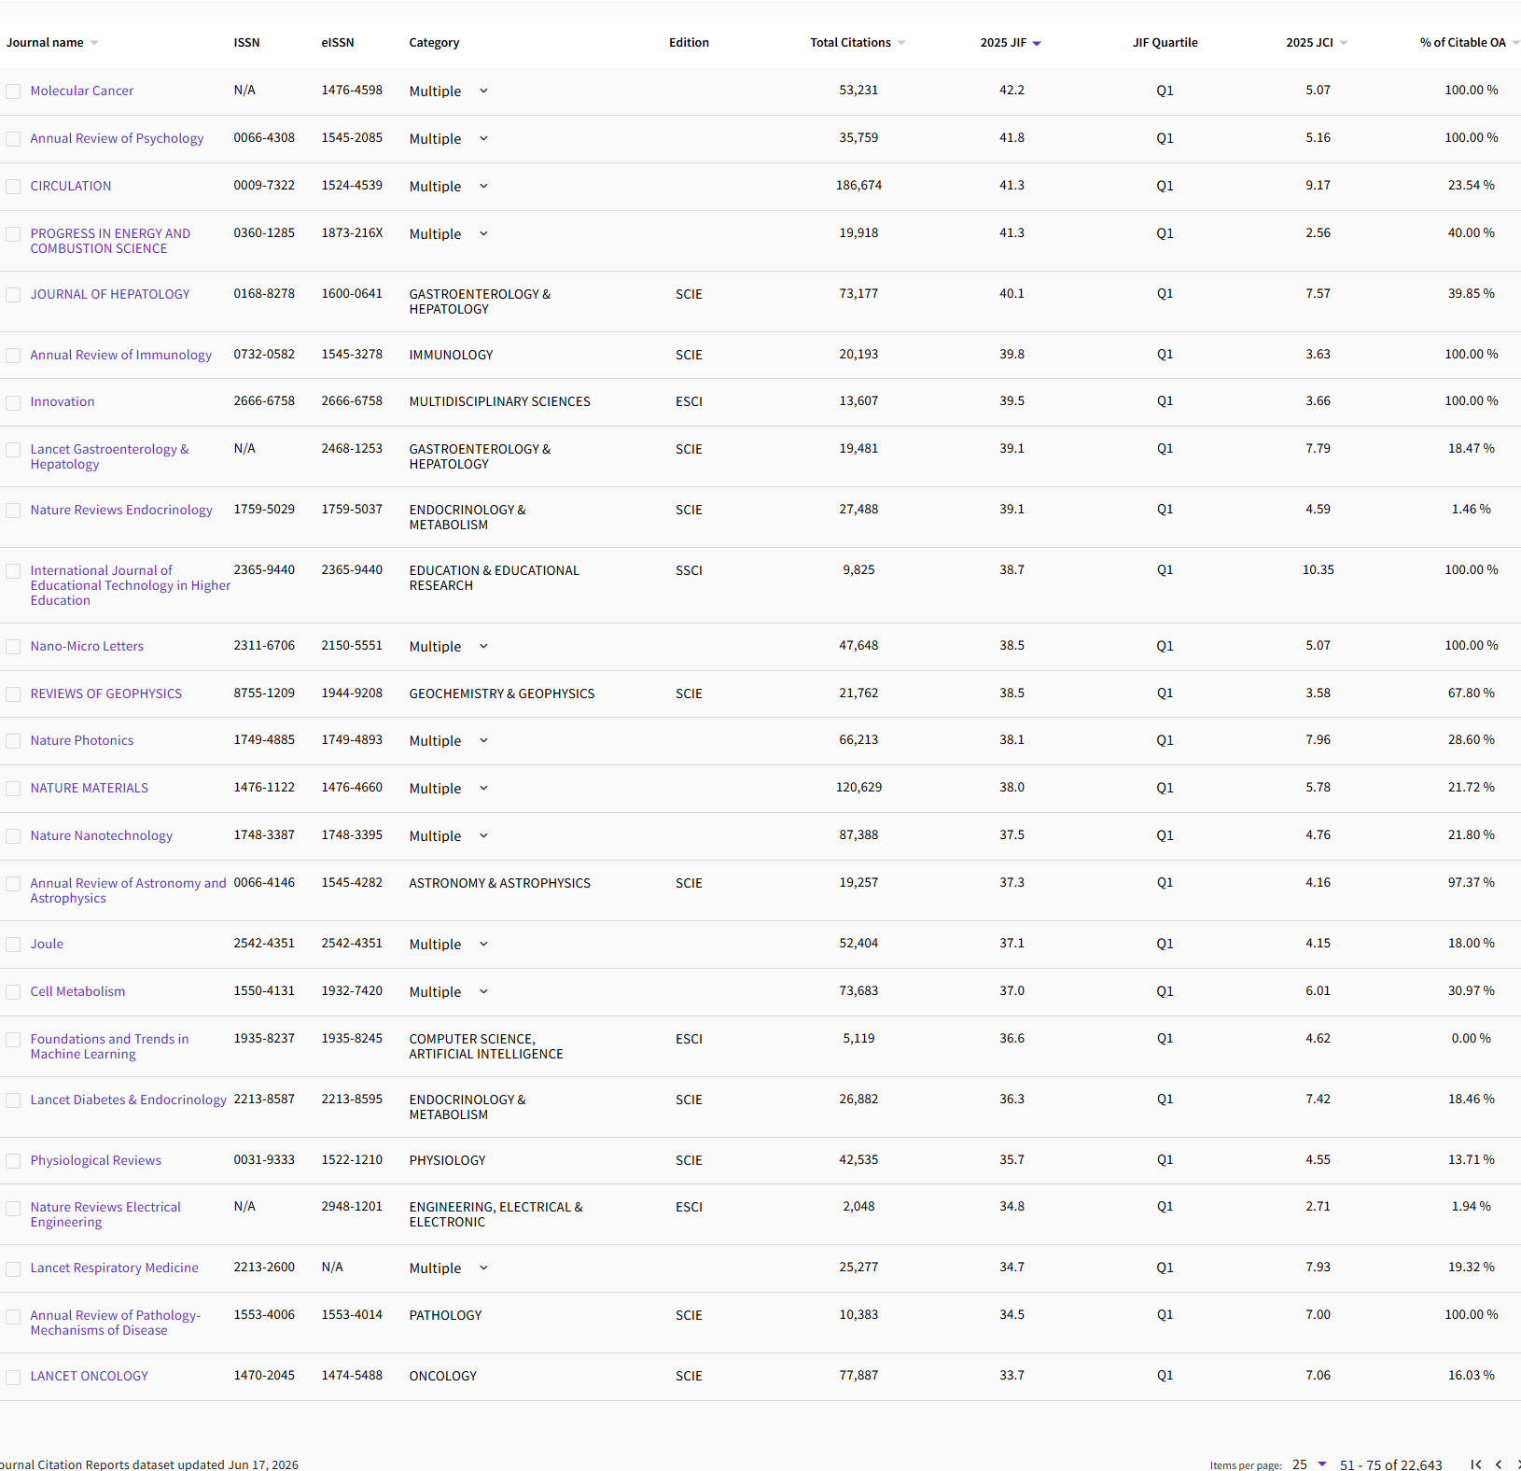Go to the previous page of results

pyautogui.click(x=1499, y=1464)
